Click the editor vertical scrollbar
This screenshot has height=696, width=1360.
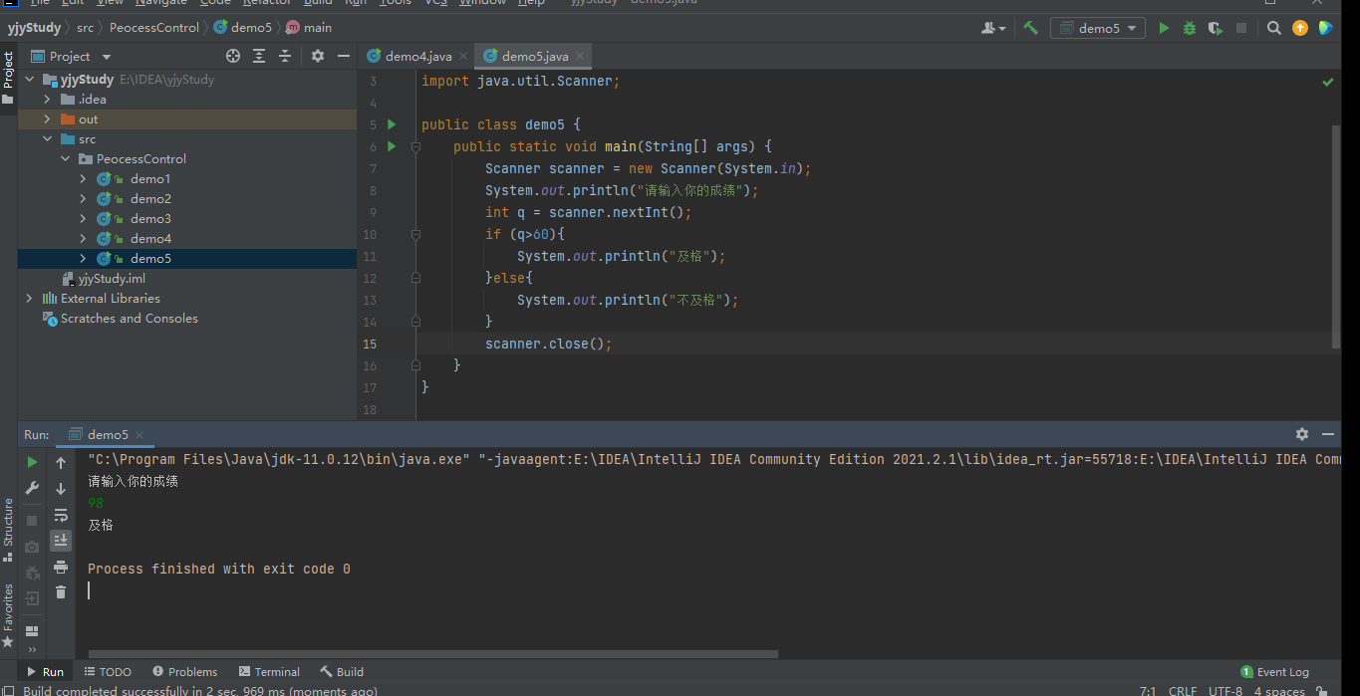pyautogui.click(x=1336, y=236)
